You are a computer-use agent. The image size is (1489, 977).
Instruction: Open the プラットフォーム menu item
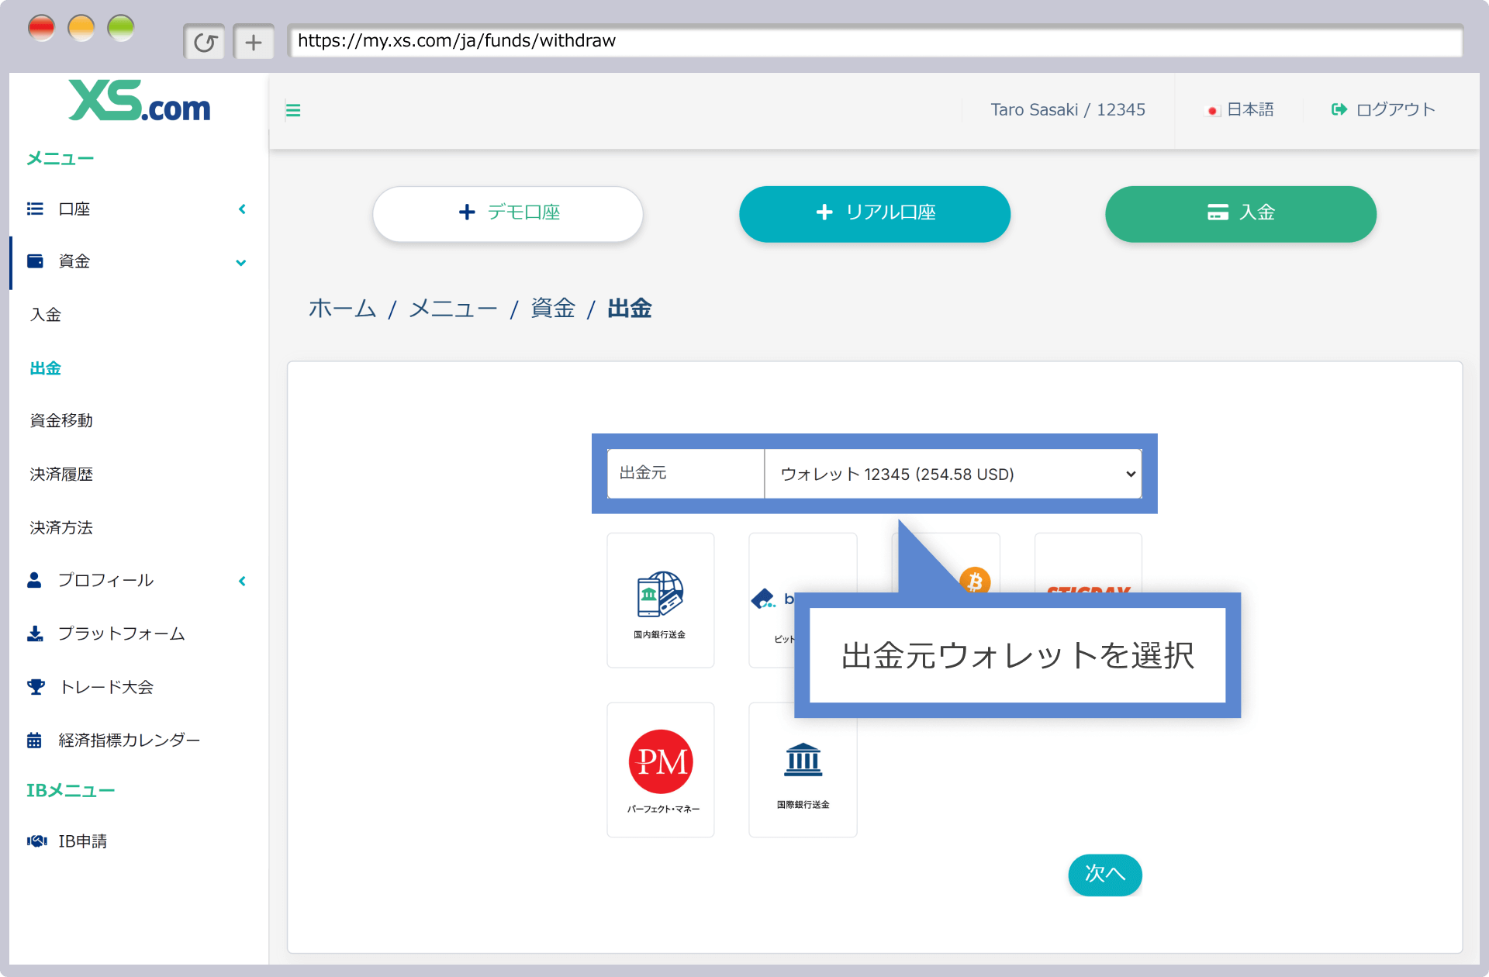pyautogui.click(x=122, y=633)
